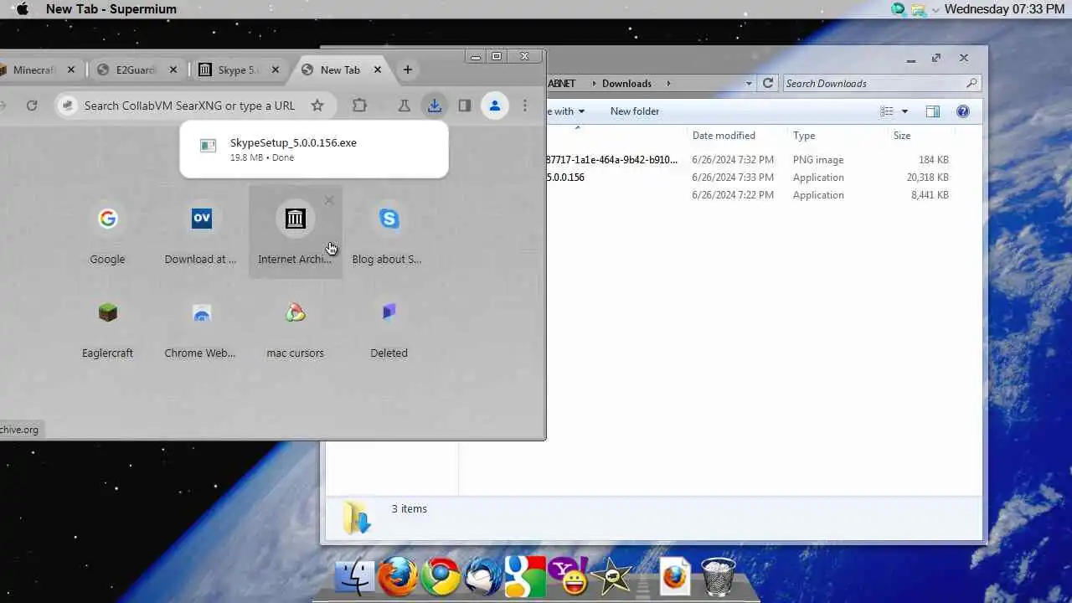Open the Download at OV shortcut
1072x603 pixels.
point(201,232)
